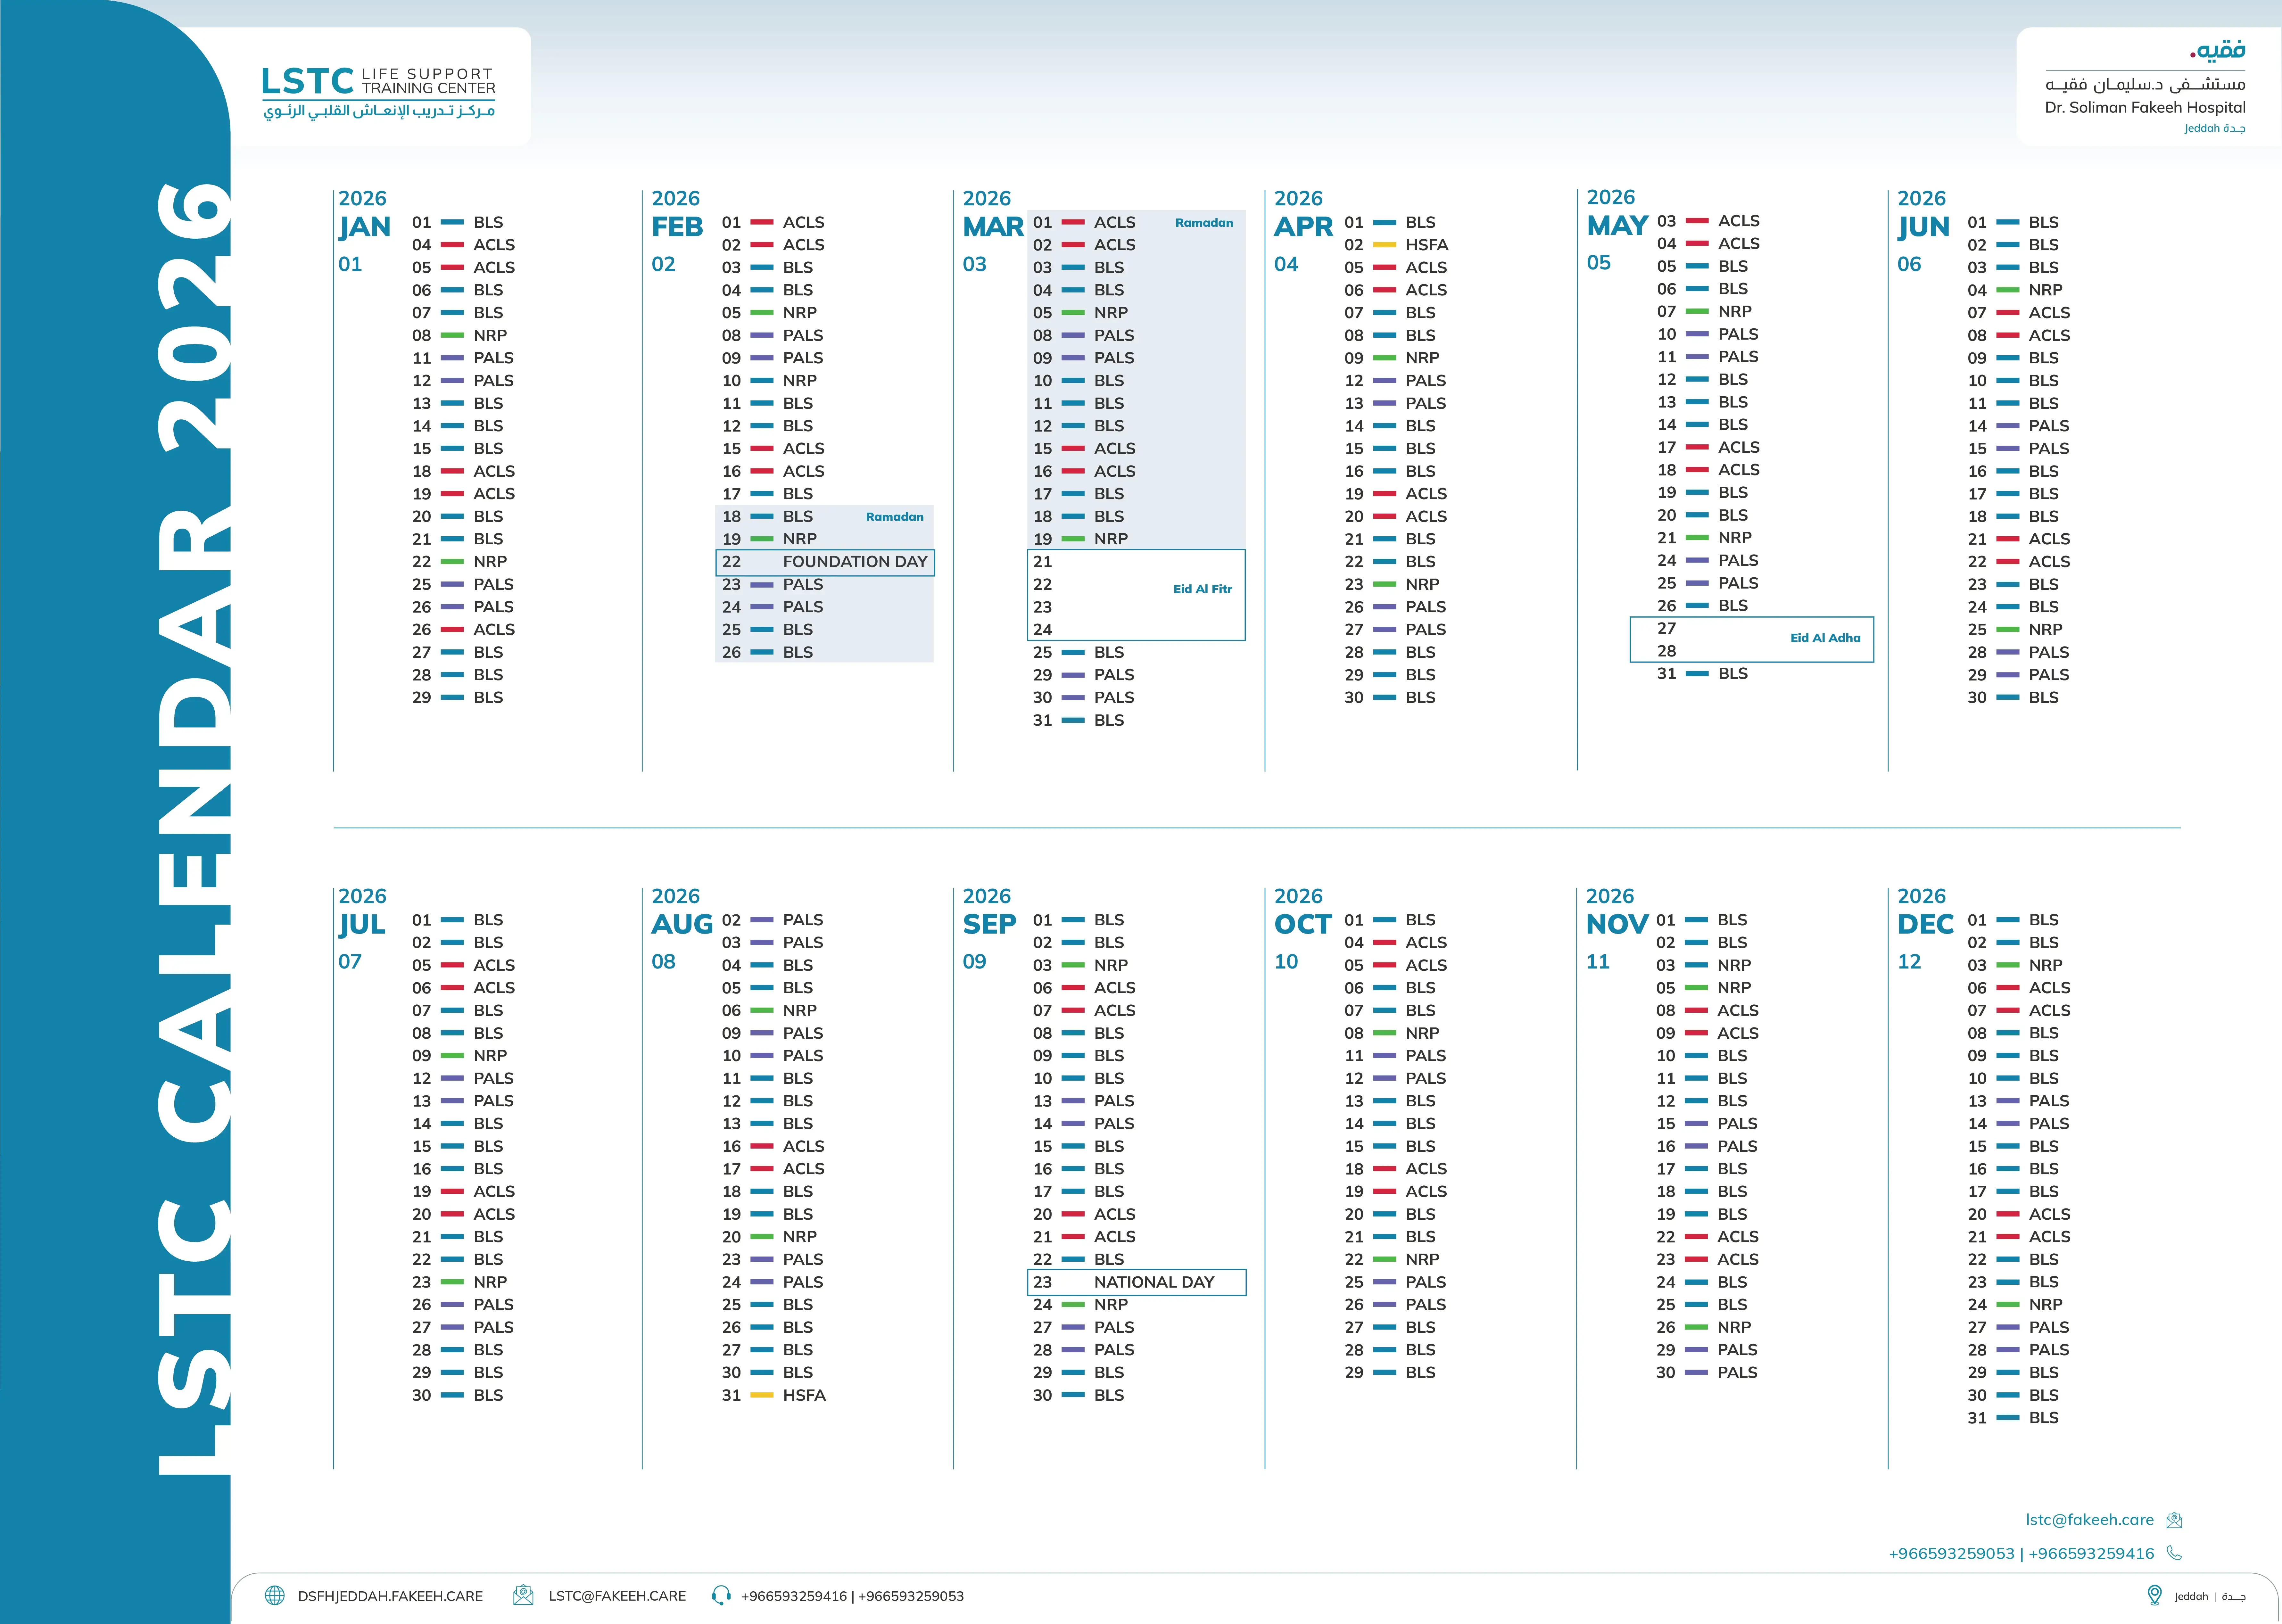Viewport: 2282px width, 1624px height.
Task: Click the JAN month heading
Action: coord(364,227)
